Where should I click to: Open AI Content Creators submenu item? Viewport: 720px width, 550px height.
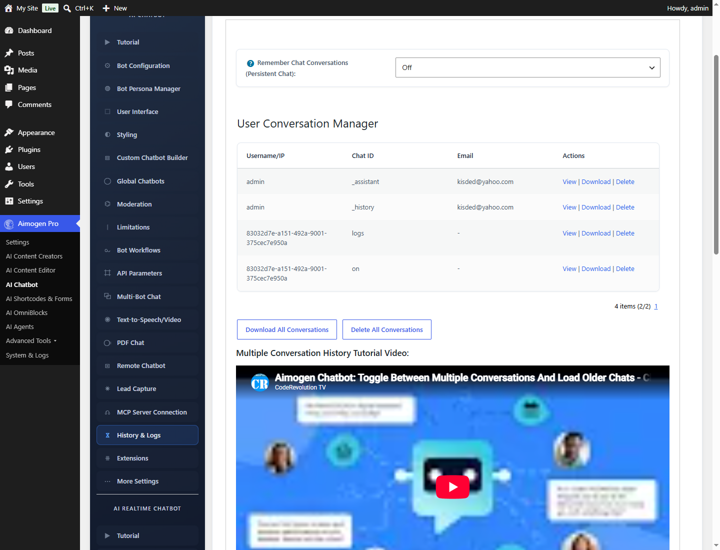click(34, 256)
